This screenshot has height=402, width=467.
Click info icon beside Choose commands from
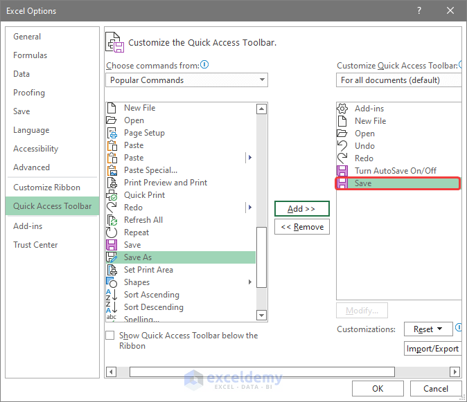click(x=204, y=64)
